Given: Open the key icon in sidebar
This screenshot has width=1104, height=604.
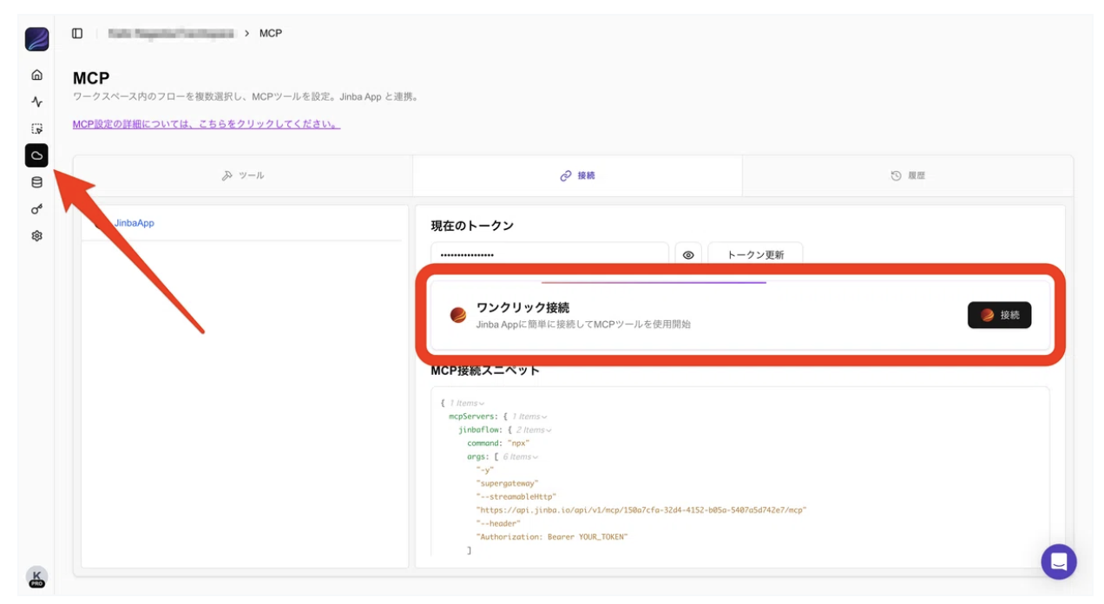Looking at the screenshot, I should 36,209.
